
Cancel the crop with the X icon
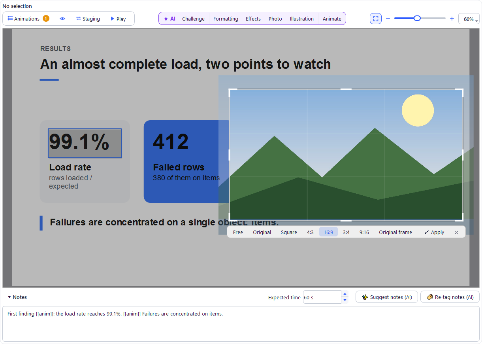coord(457,232)
